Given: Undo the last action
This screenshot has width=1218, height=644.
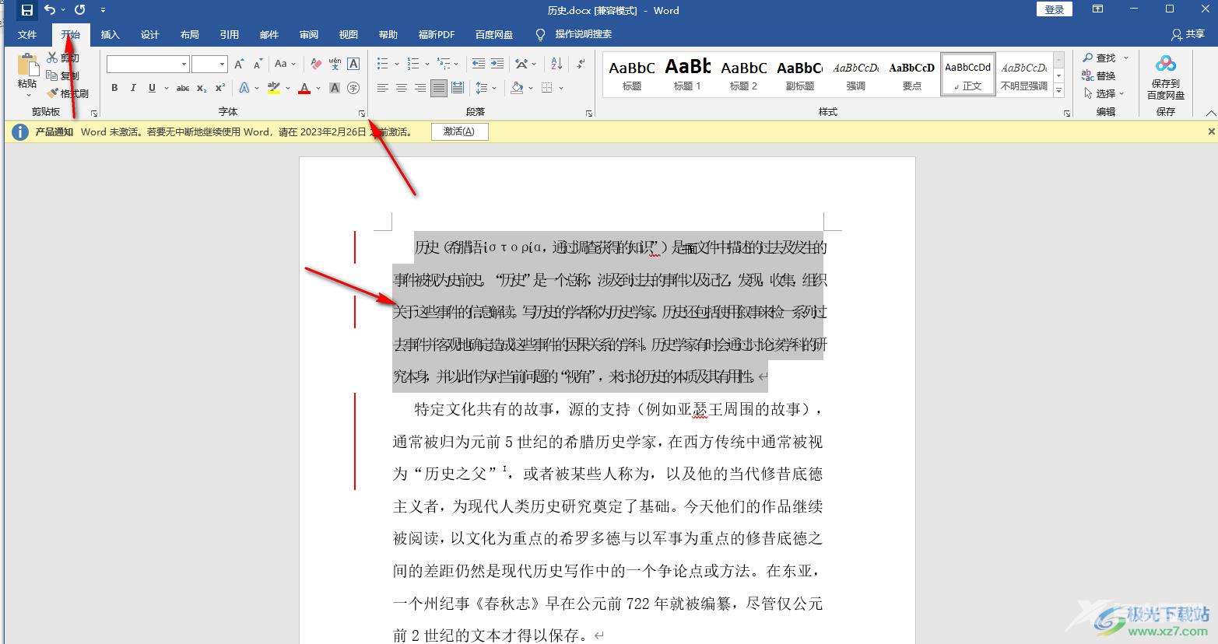Looking at the screenshot, I should click(50, 10).
